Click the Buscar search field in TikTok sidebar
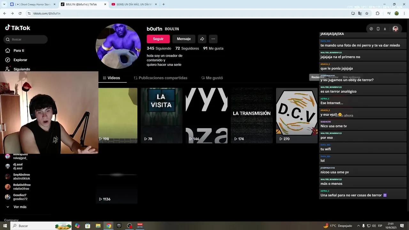The image size is (409, 230). tap(26, 39)
